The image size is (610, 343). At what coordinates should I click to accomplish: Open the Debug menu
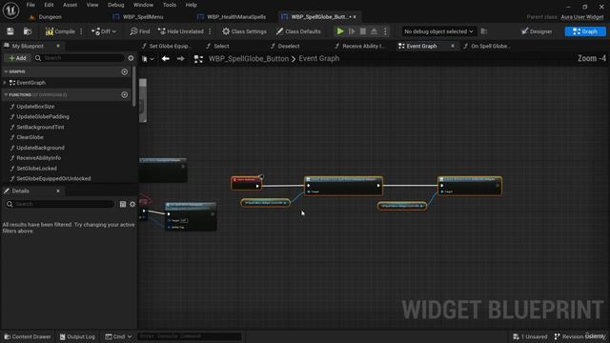point(115,5)
